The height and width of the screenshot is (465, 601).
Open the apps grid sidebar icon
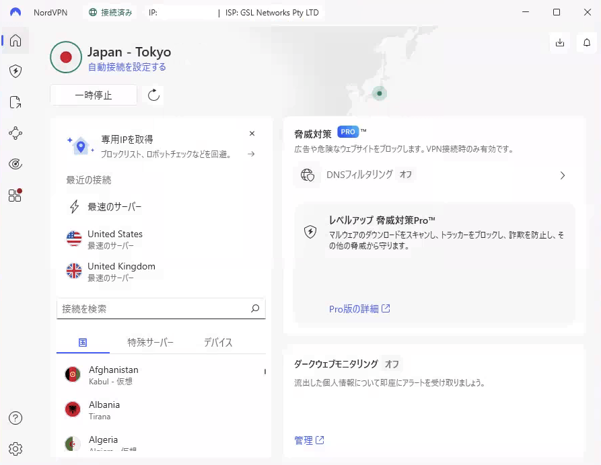click(15, 195)
